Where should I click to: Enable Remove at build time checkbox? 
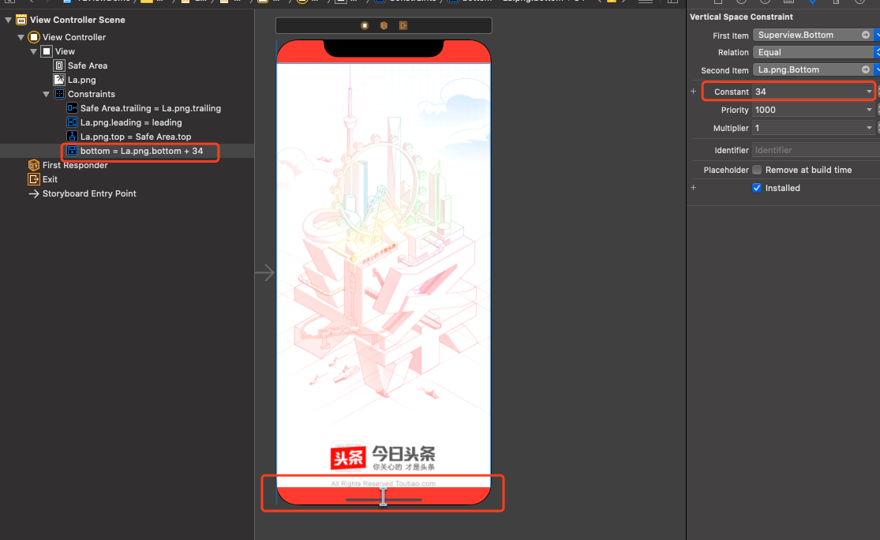coord(757,170)
